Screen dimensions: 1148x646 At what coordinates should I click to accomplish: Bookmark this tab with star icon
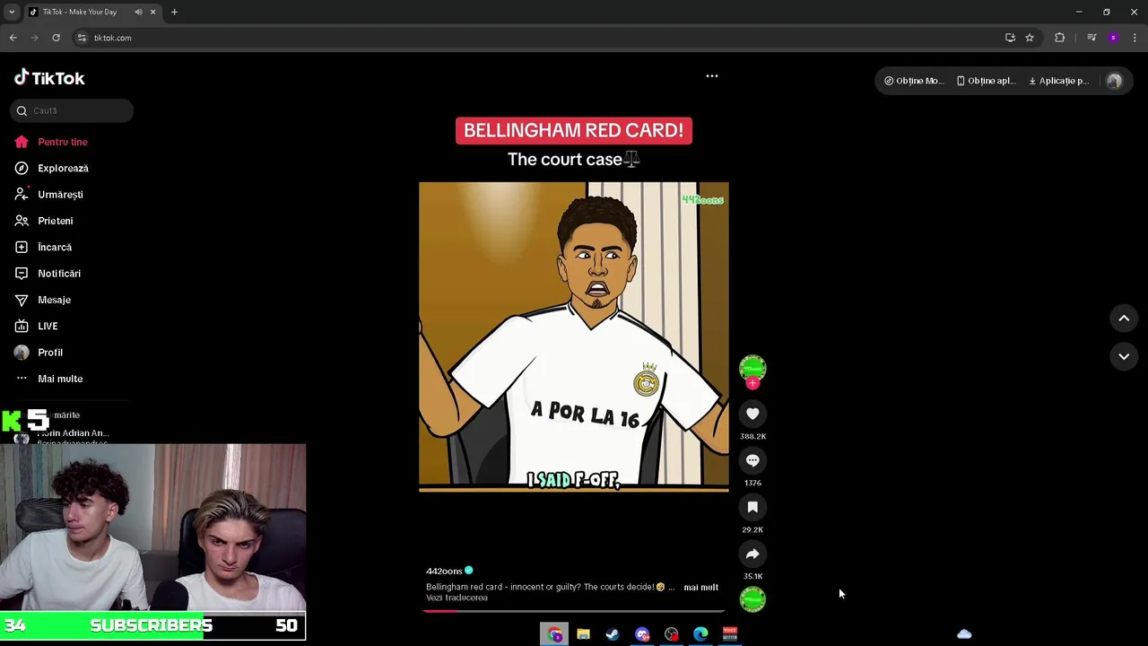pyautogui.click(x=1030, y=38)
